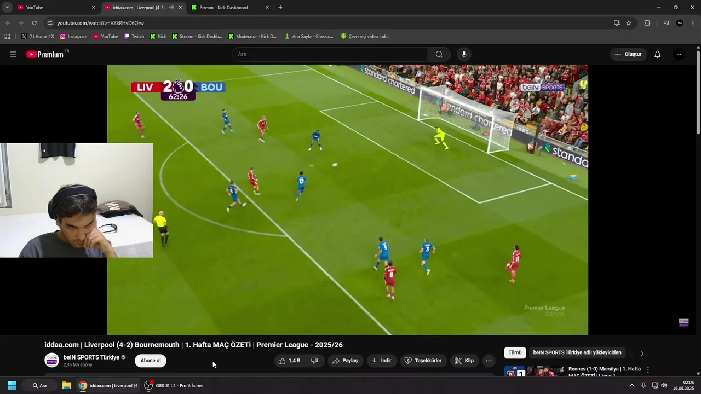This screenshot has height=394, width=701.
Task: Open Chrome three-dot menu
Action: click(693, 23)
